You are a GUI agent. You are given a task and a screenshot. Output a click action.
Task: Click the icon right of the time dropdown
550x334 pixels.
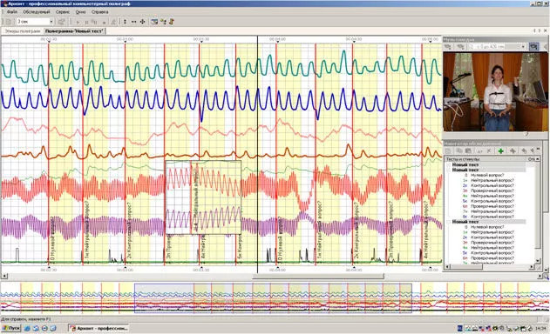pyautogui.click(x=61, y=22)
